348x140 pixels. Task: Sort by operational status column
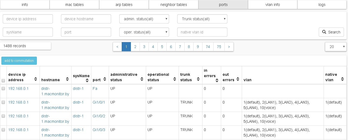175,79
